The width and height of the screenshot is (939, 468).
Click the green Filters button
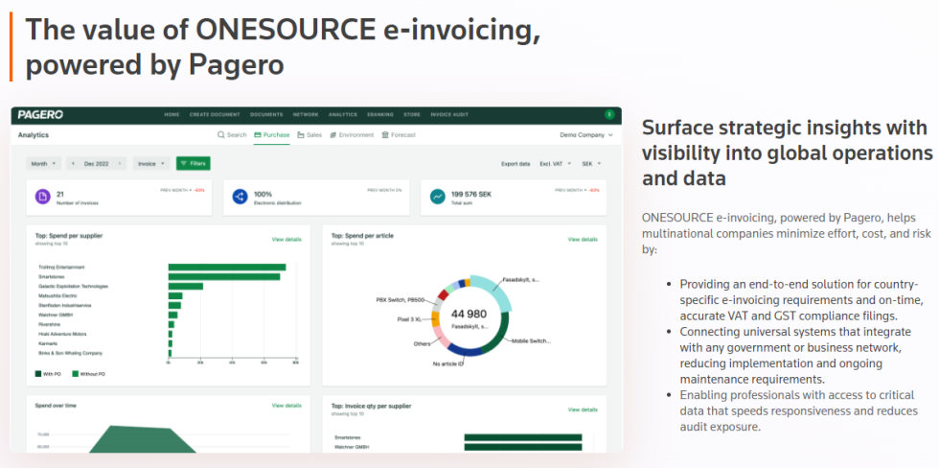193,164
